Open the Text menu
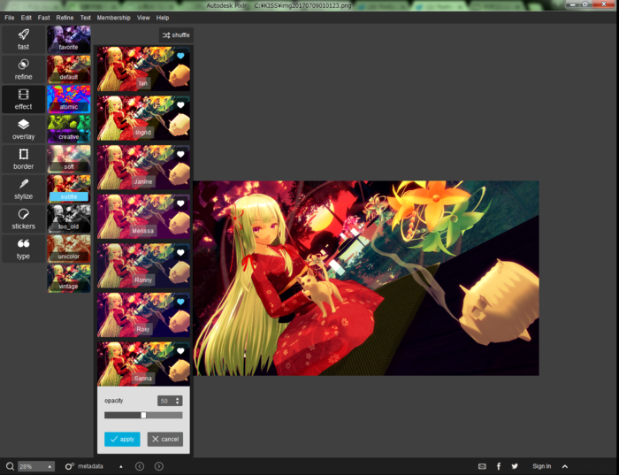 click(x=85, y=18)
